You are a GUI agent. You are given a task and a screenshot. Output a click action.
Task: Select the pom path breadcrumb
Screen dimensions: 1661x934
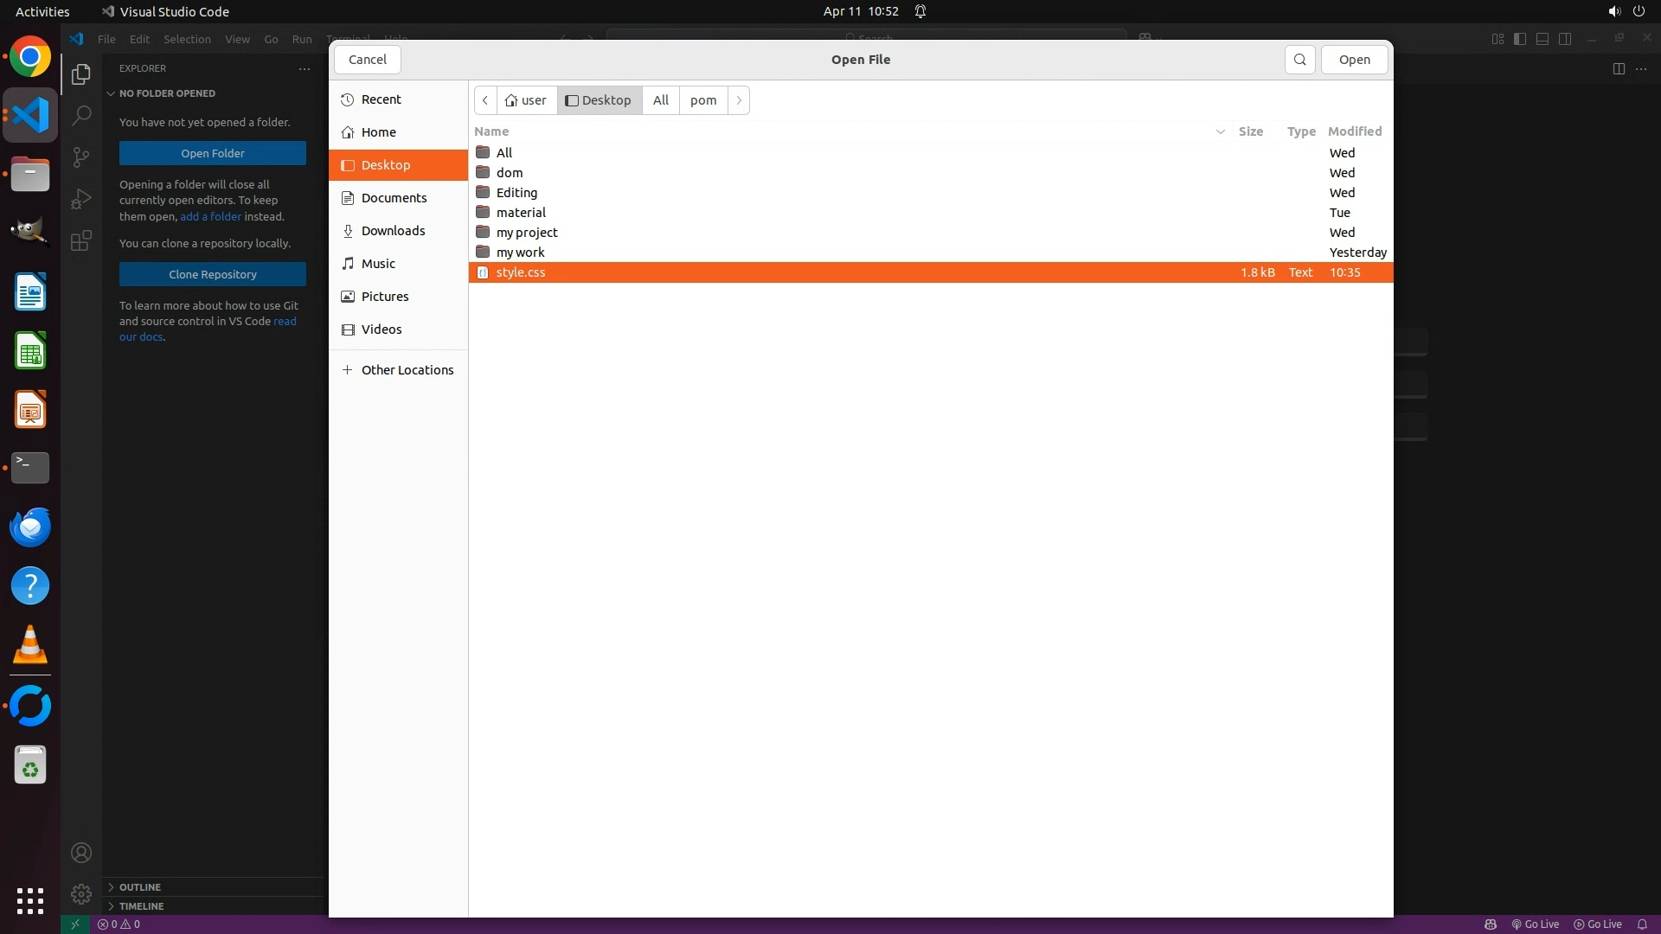[x=702, y=100]
